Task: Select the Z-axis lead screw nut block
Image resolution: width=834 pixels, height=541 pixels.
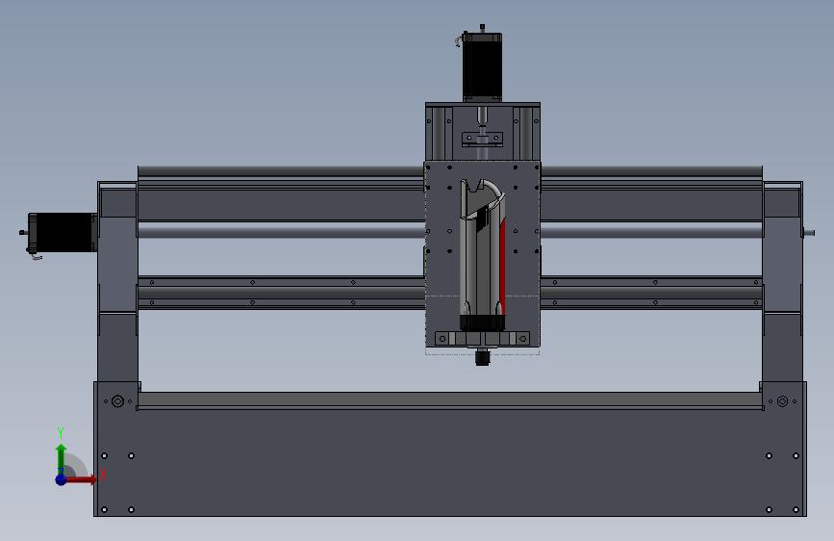Action: [x=483, y=139]
